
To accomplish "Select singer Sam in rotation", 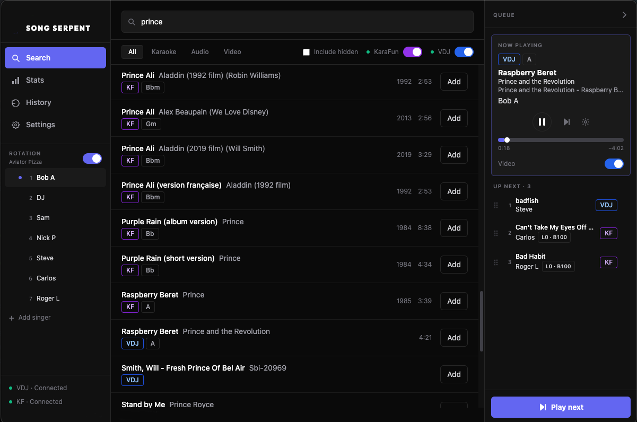I will coord(55,218).
